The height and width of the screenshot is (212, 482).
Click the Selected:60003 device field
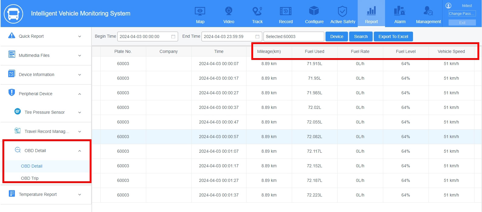[294, 36]
